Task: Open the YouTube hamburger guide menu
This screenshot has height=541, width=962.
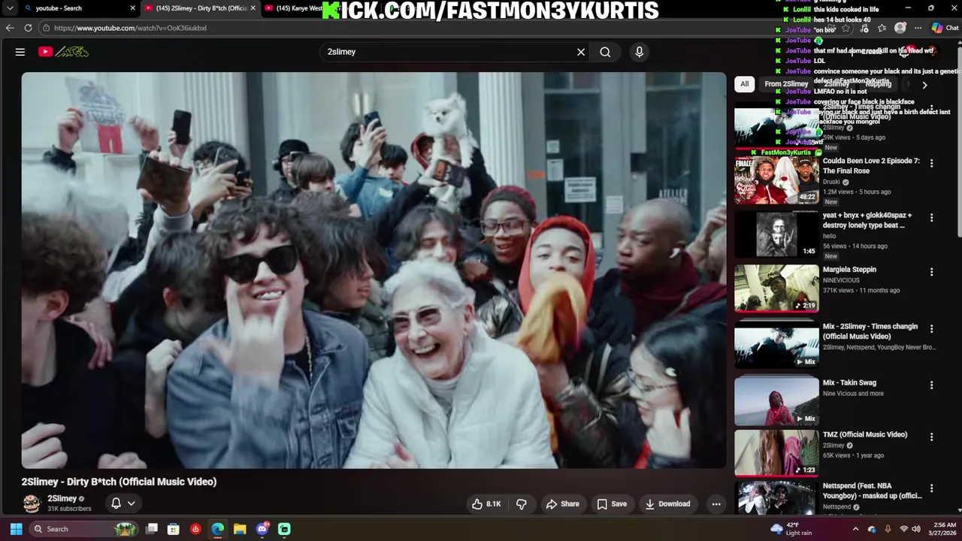Action: point(20,52)
